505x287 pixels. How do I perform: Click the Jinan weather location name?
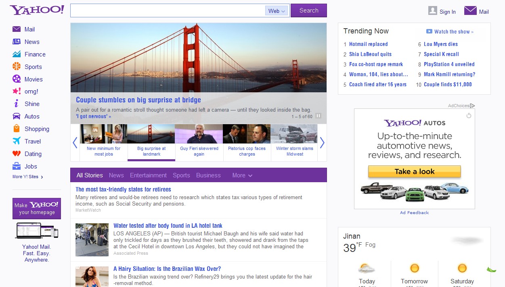tap(352, 236)
